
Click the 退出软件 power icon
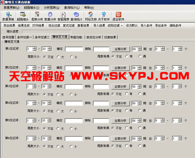[x=118, y=15]
